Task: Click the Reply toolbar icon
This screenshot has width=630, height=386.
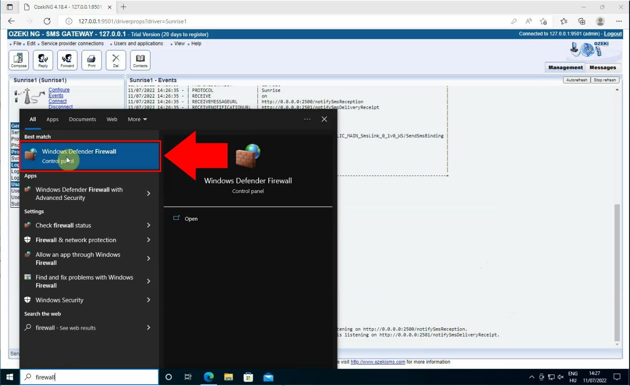Action: click(43, 60)
